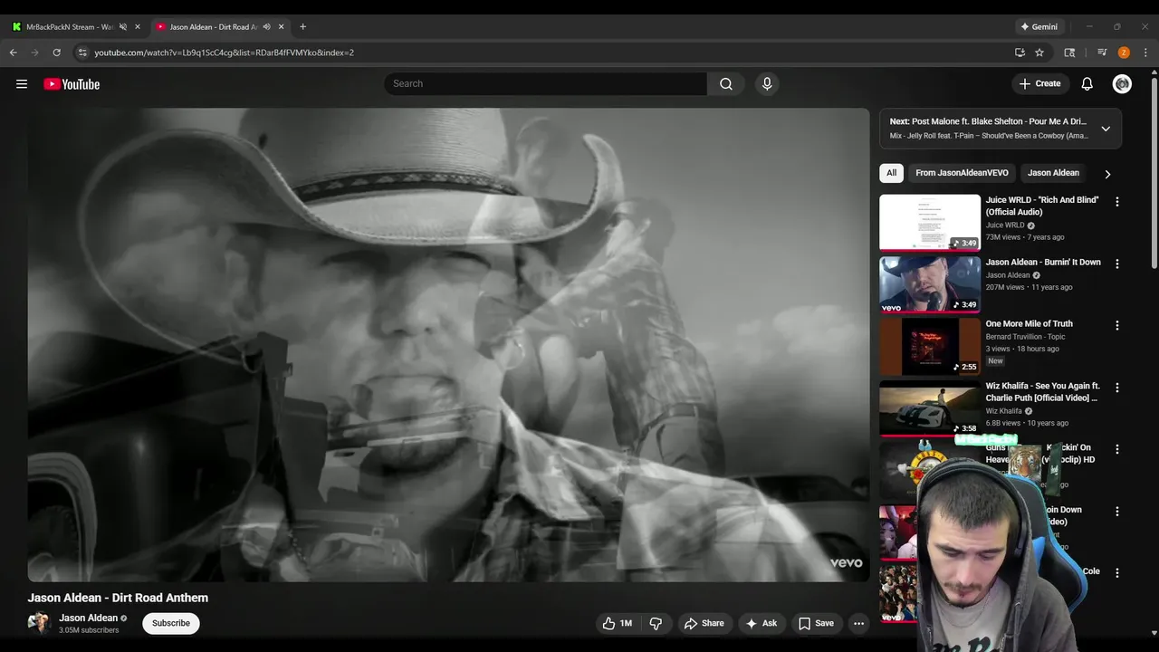The height and width of the screenshot is (652, 1159).
Task: Open options menu for One More Mile of Truth
Action: [1116, 325]
